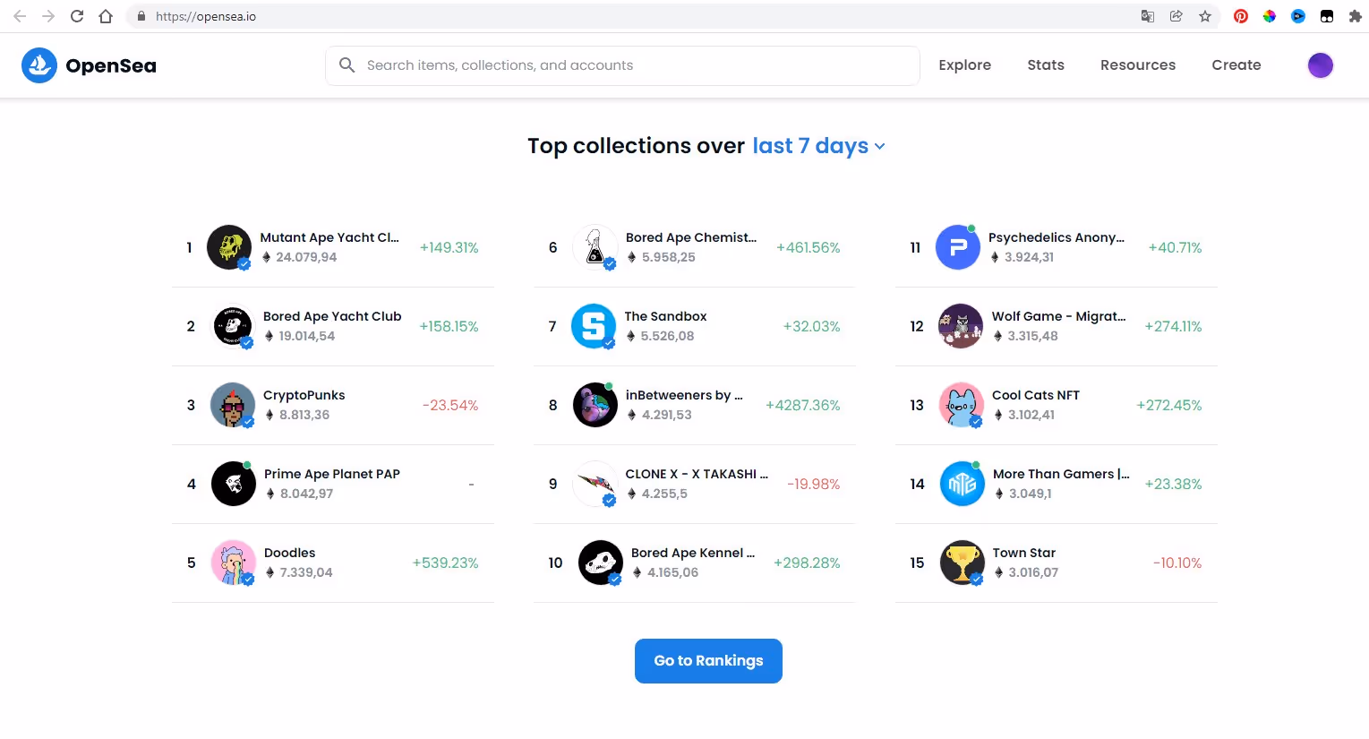Screen dimensions: 1369x739
Task: Click the Pinterest extension icon
Action: click(1241, 16)
